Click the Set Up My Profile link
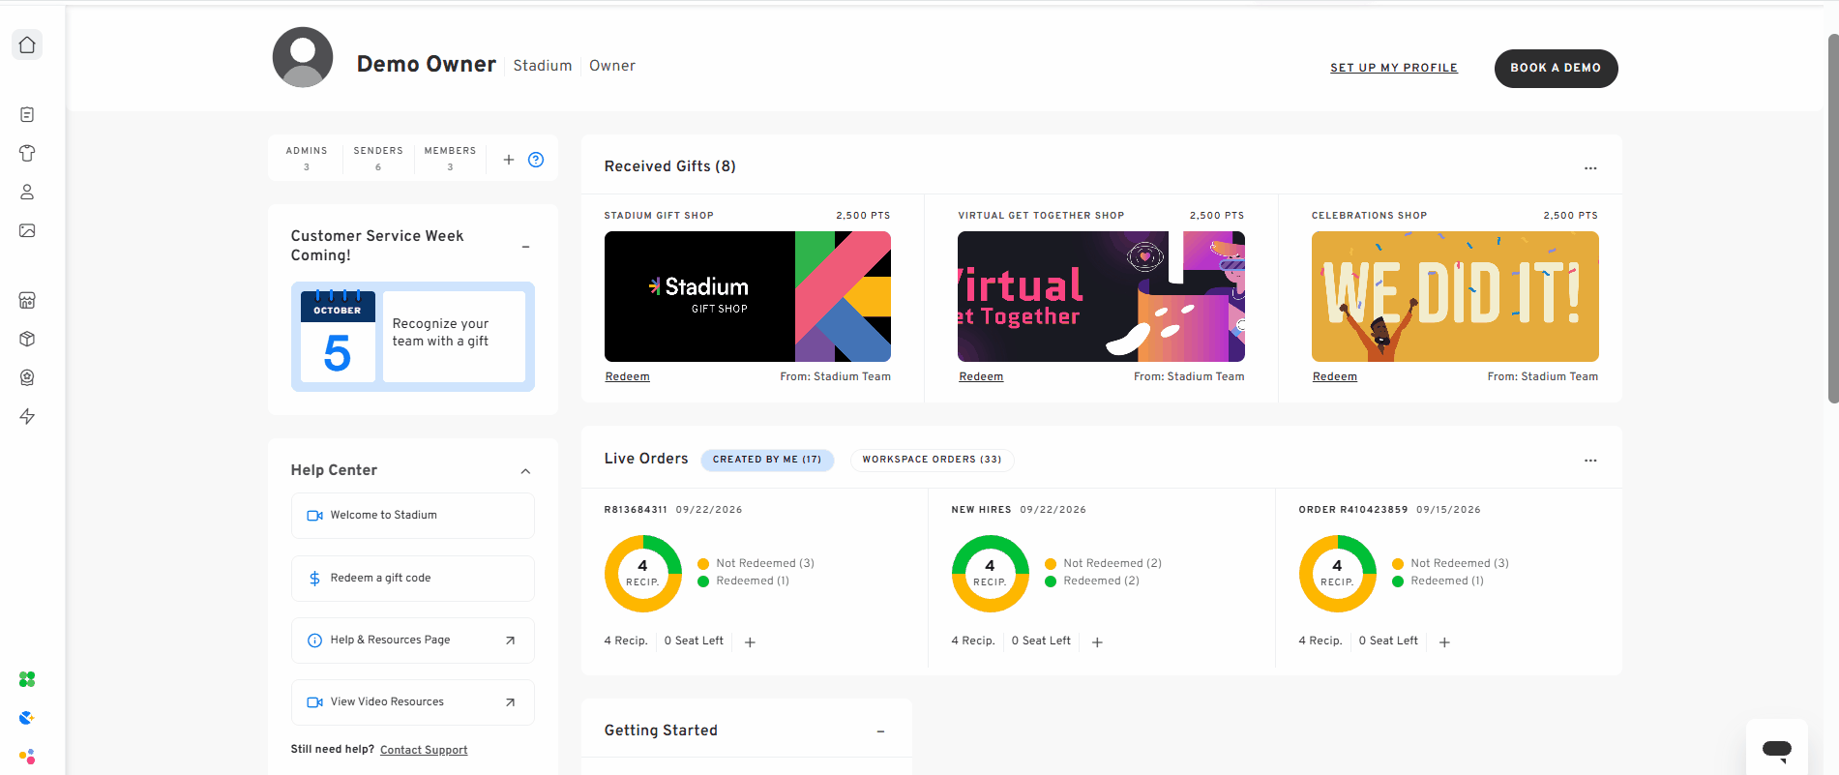The image size is (1839, 775). [x=1393, y=68]
